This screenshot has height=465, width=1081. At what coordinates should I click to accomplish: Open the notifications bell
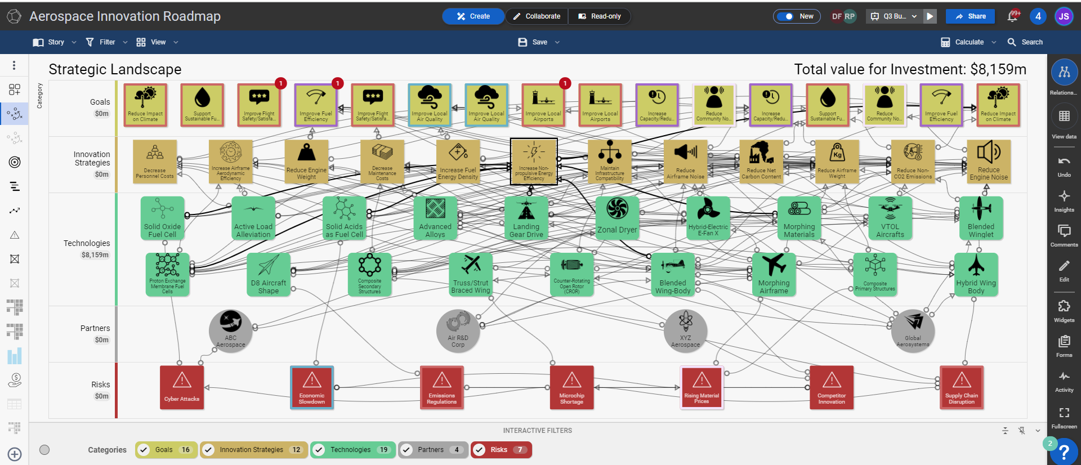(1012, 16)
